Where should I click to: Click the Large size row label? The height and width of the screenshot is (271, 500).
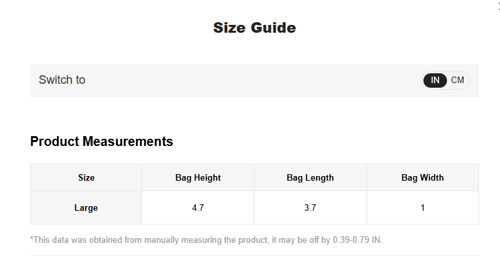tap(86, 208)
